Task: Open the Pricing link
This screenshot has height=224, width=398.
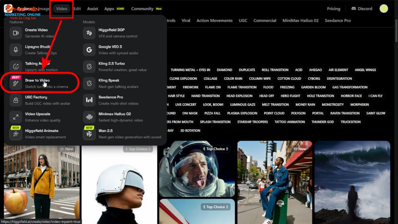Action: pos(333,9)
